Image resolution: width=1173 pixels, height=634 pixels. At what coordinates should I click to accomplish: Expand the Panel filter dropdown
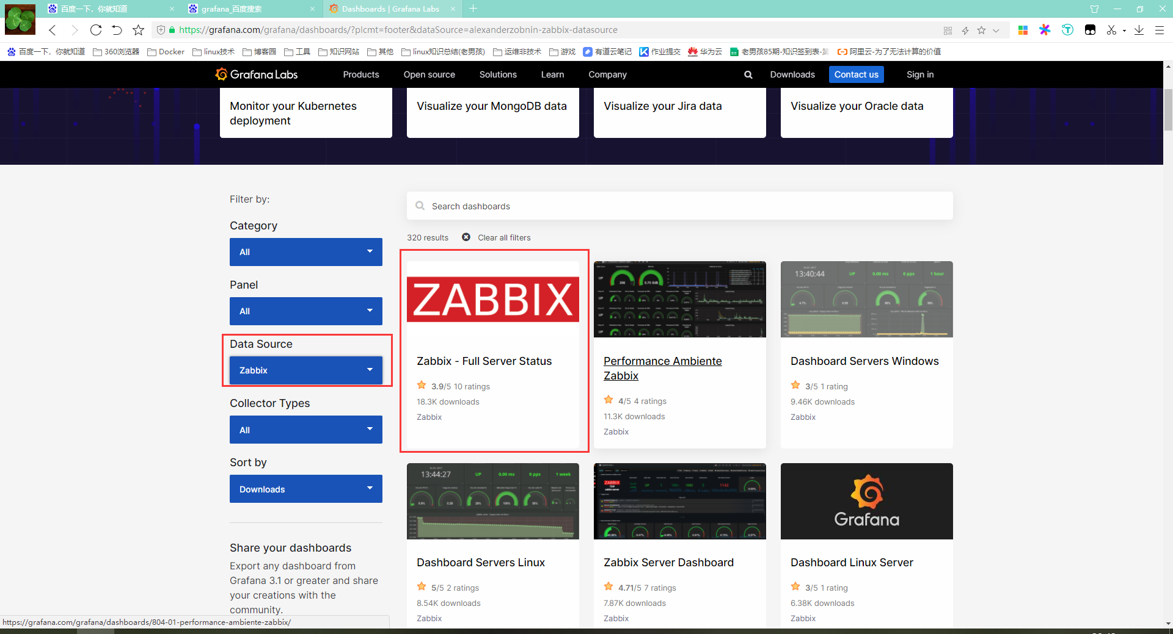[306, 311]
